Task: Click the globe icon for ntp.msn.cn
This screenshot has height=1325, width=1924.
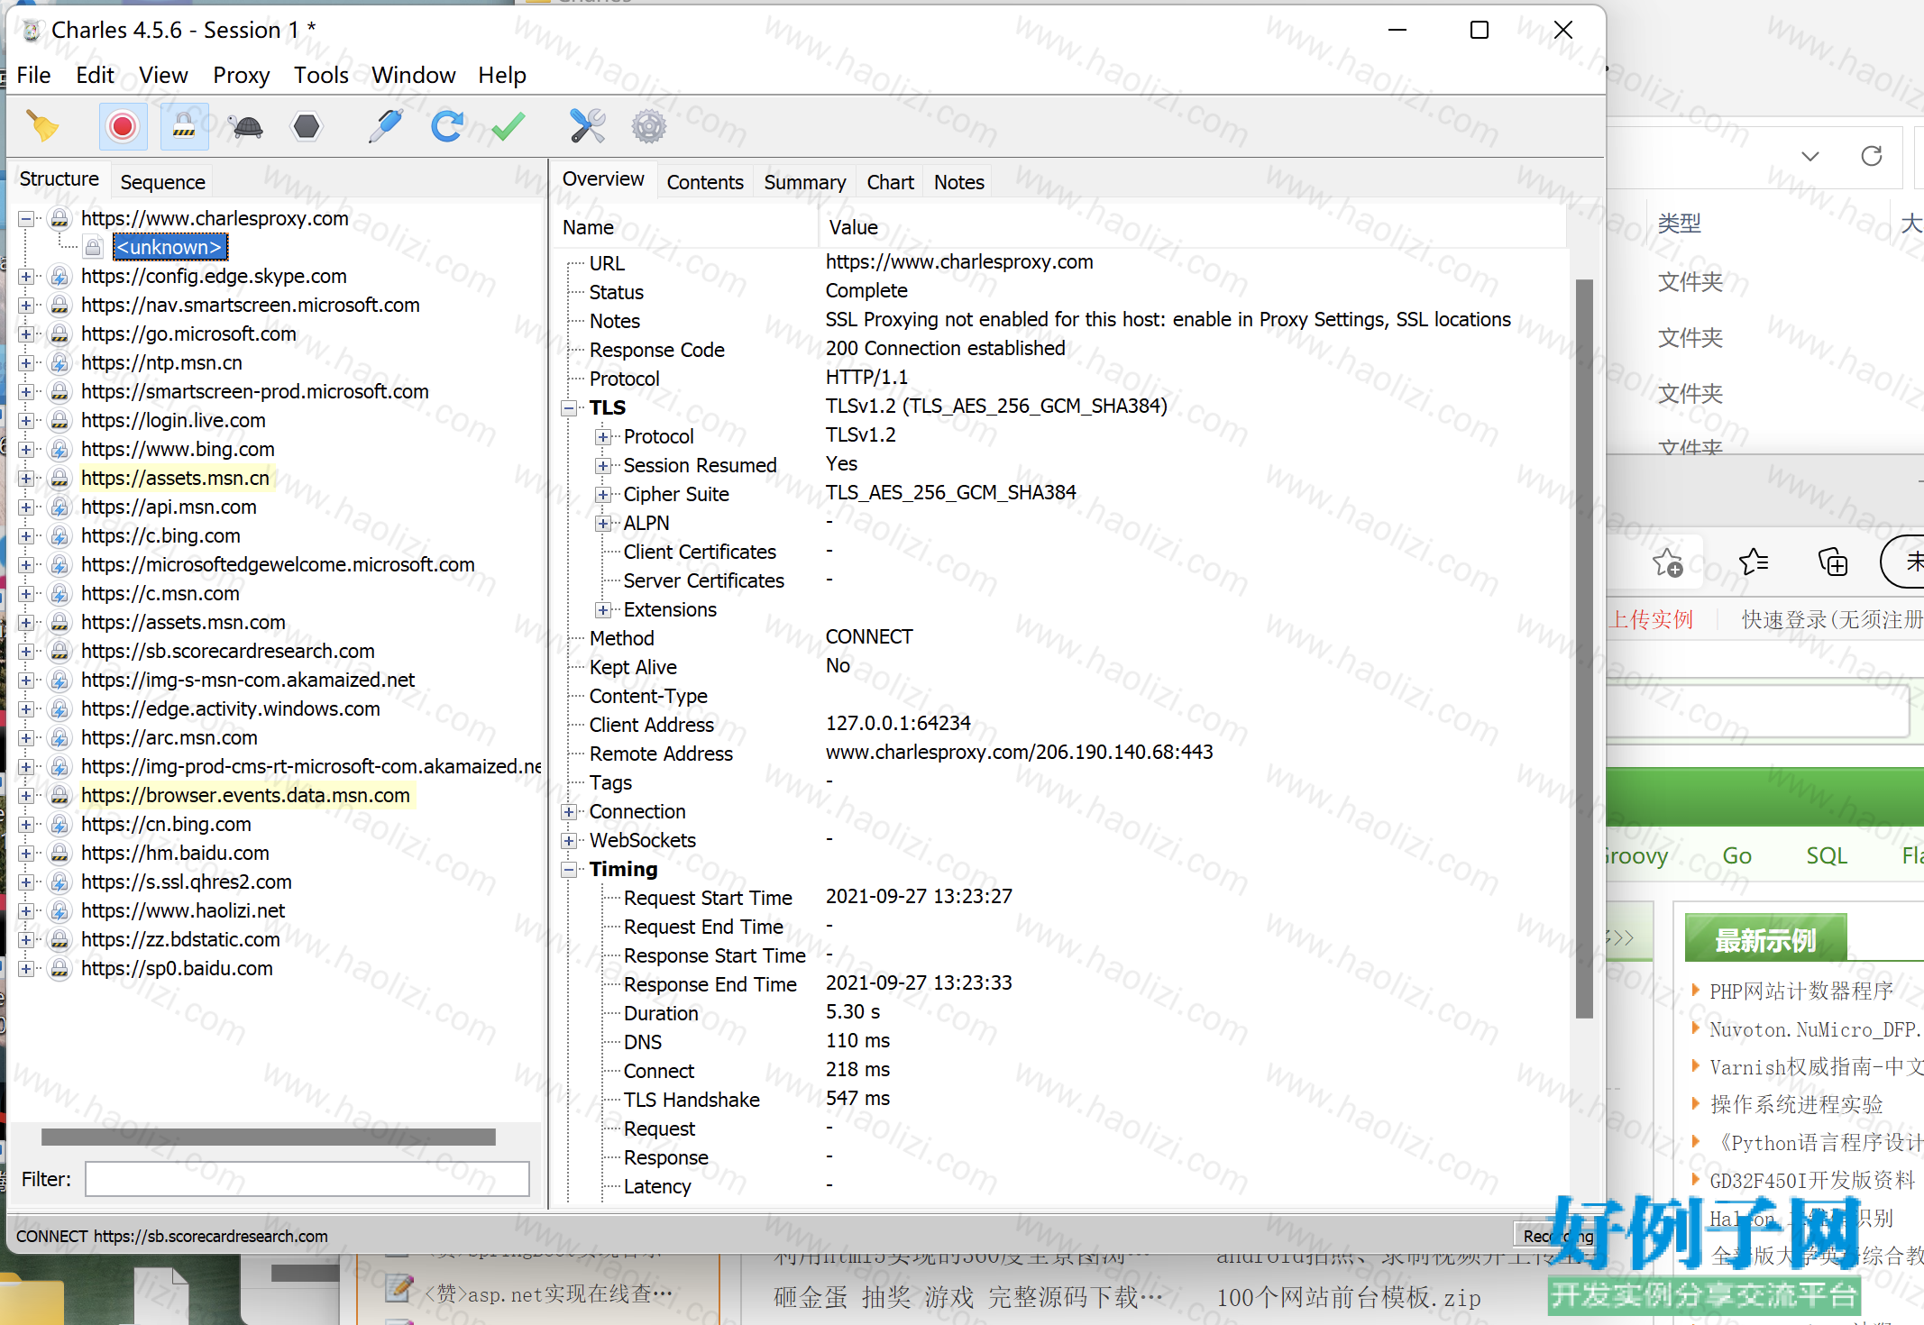Action: (60, 363)
